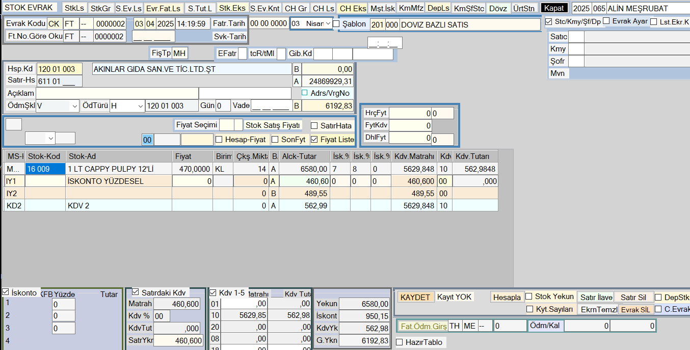Viewport: 690px width, 350px height.
Task: Select the İSKONTO YÜZDESEL row cell
Action: tap(119, 181)
